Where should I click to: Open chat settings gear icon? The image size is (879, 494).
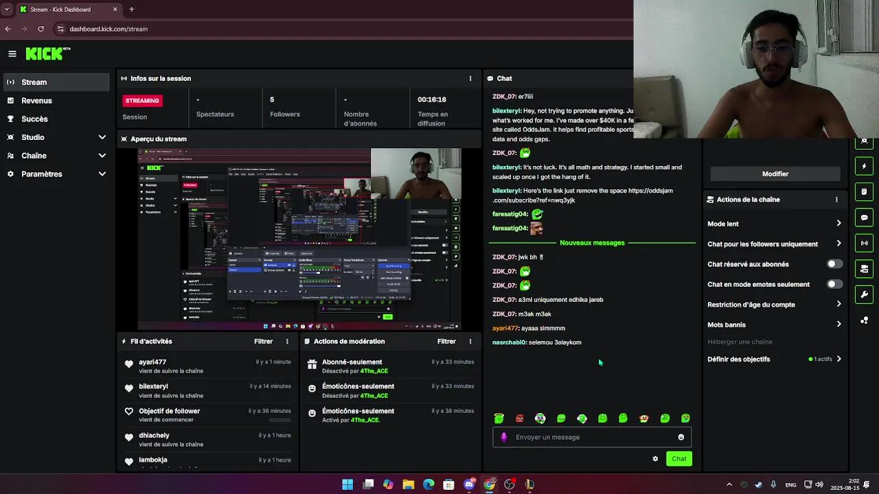pos(655,459)
